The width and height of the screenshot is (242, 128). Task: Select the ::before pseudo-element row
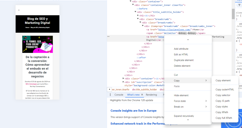(x=142, y=9)
